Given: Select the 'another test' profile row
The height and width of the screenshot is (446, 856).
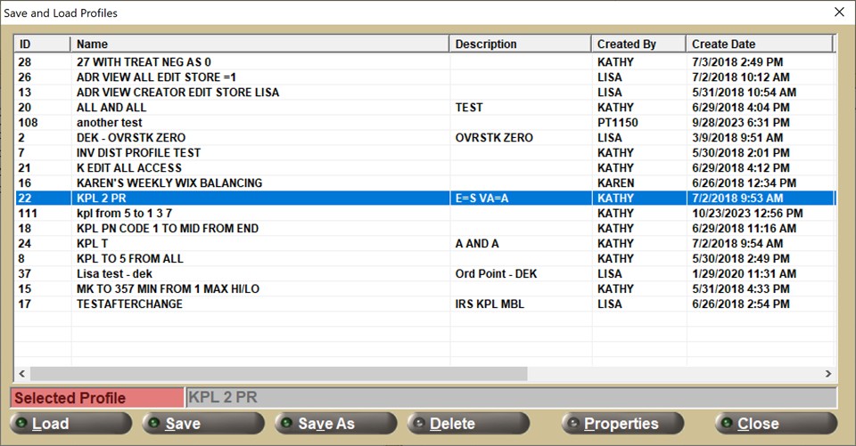Looking at the screenshot, I should click(110, 123).
